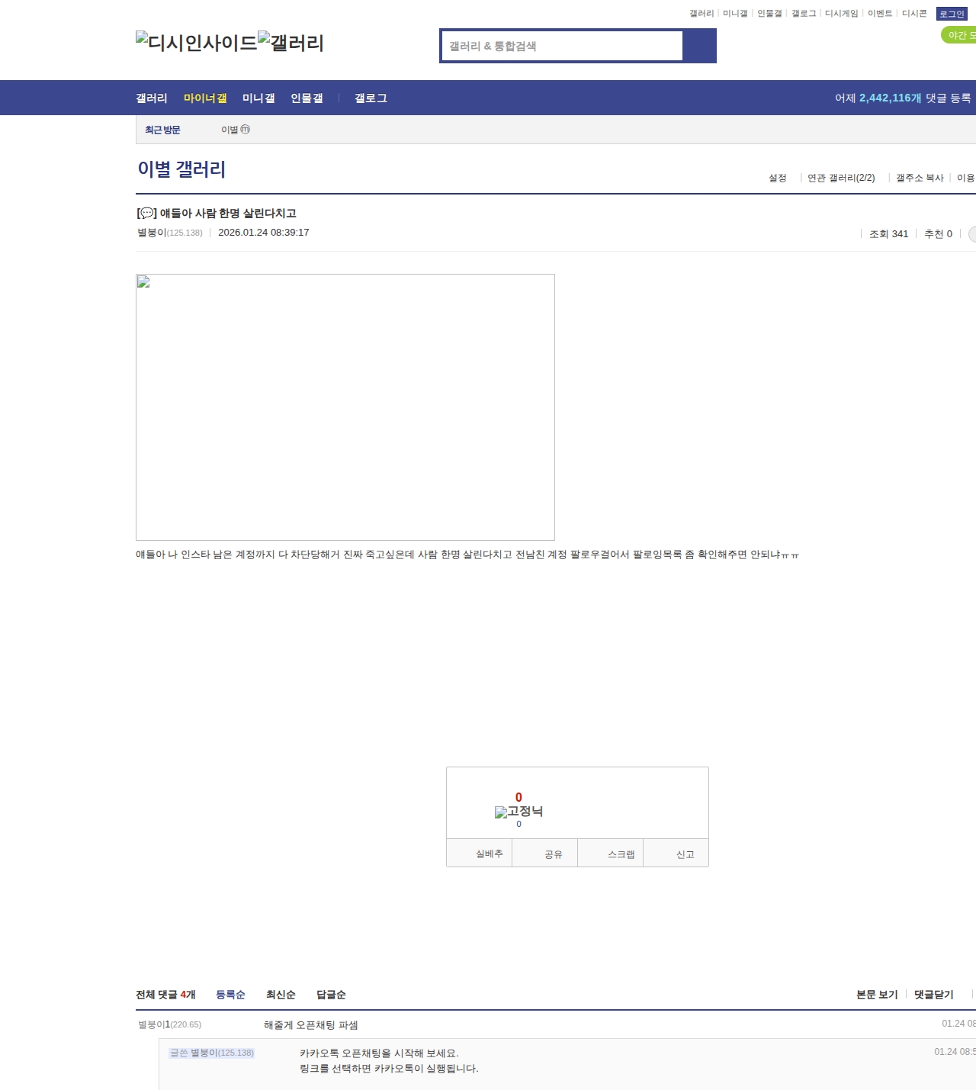Click the 전체 댓글 4개 label

[165, 995]
